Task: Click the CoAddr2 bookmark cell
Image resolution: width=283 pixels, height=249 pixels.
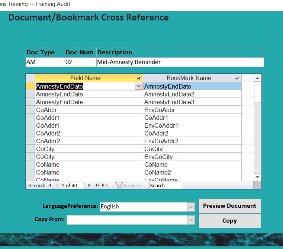Action: tap(192, 133)
